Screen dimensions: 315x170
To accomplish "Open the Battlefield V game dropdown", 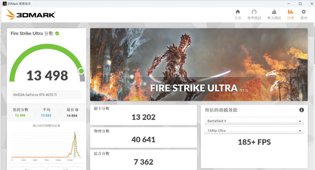I will 254,121.
